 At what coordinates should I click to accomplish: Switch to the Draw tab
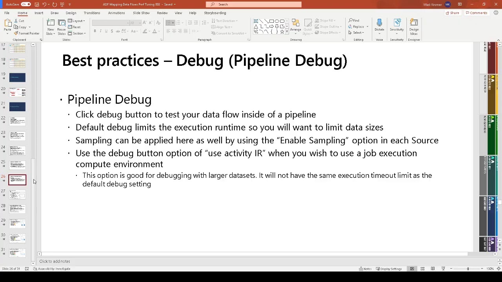(x=55, y=13)
